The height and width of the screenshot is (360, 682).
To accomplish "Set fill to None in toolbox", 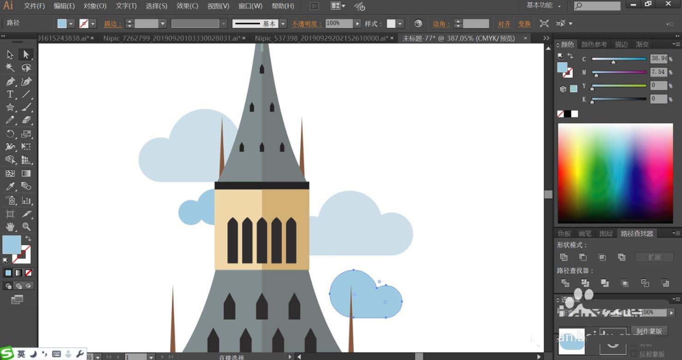I will (29, 273).
